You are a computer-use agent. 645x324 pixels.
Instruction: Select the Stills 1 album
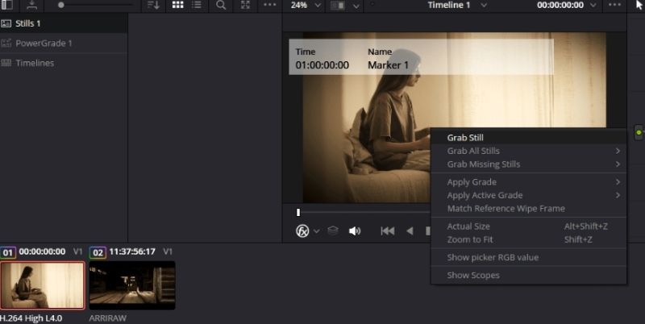click(x=64, y=23)
